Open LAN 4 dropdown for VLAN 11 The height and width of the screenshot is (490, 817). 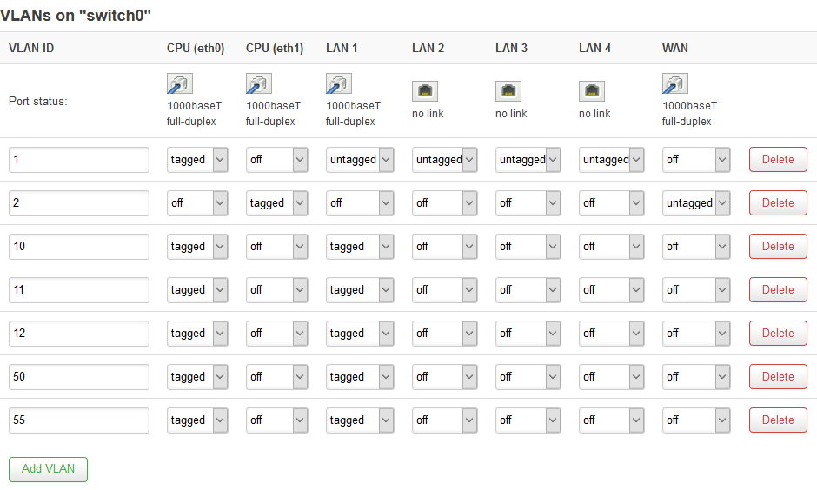click(x=611, y=290)
